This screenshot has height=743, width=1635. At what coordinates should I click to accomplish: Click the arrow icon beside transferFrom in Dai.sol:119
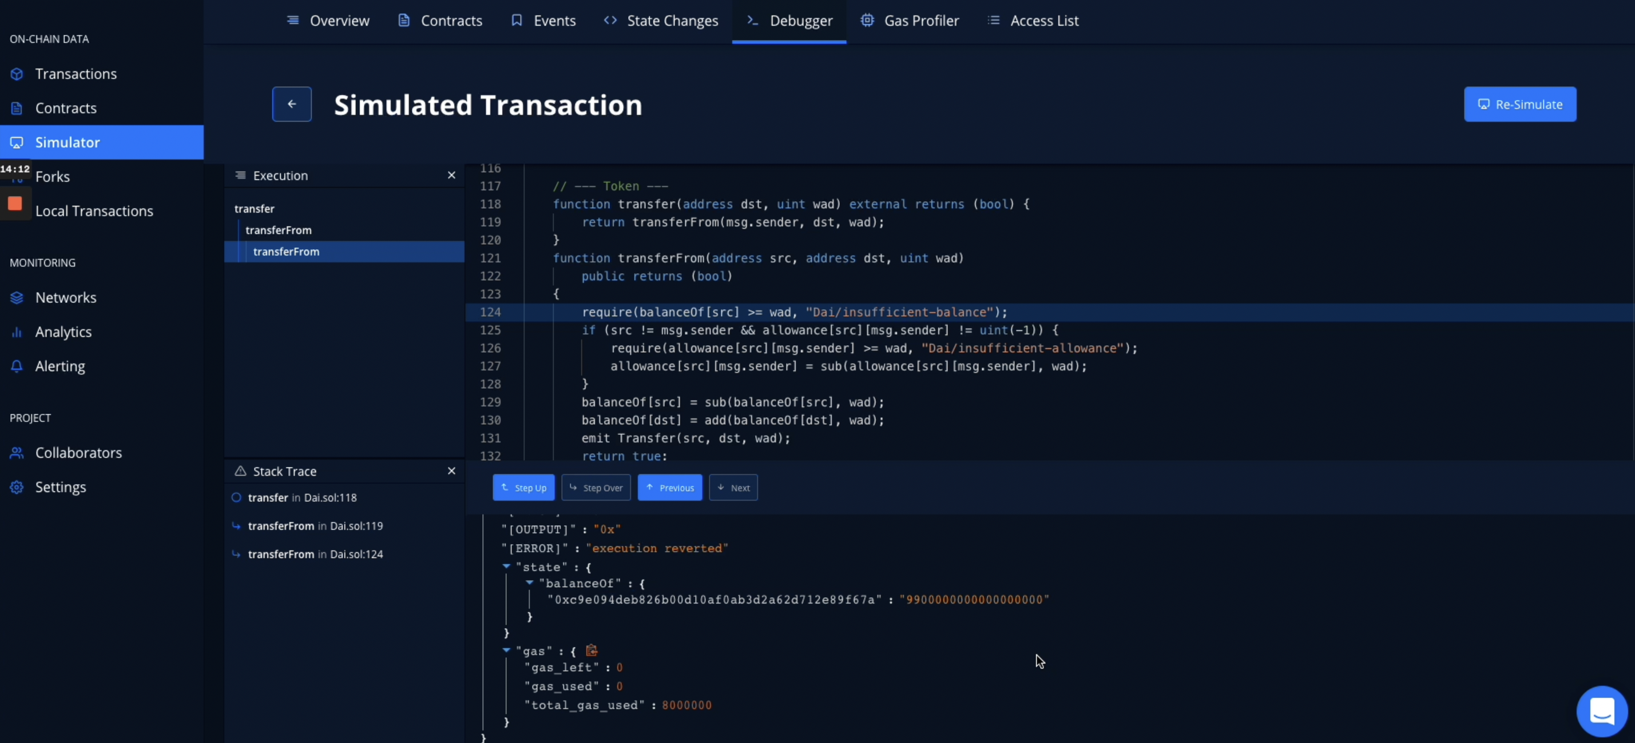click(236, 526)
